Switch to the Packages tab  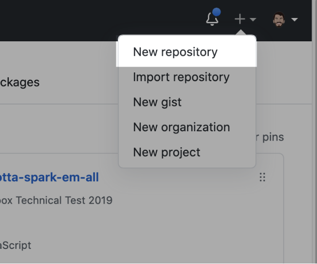[19, 82]
